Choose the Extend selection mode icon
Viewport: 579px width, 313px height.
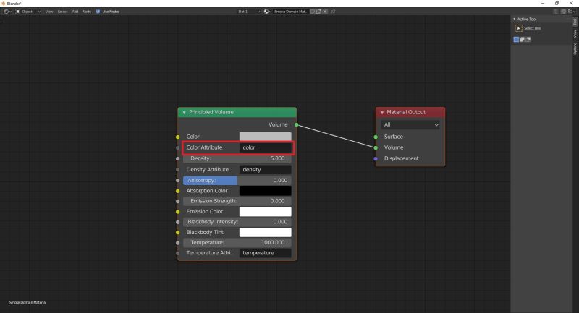click(522, 40)
